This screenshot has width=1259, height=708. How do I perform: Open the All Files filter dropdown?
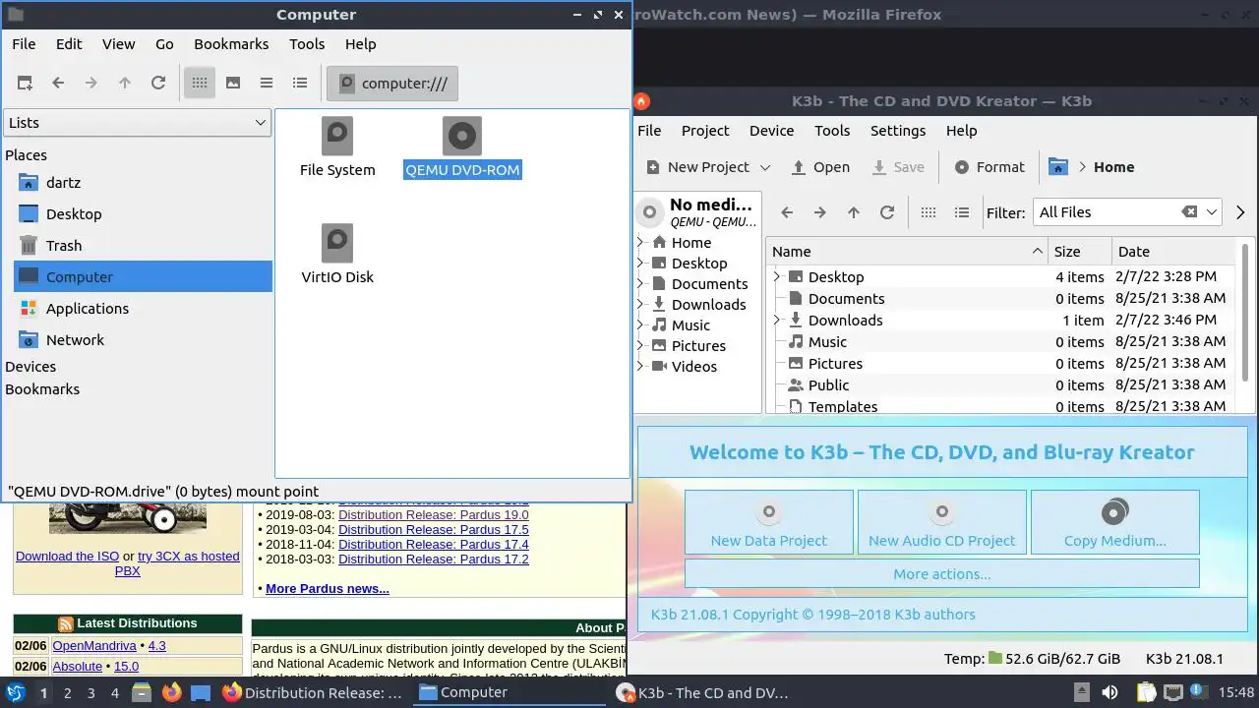[1212, 212]
